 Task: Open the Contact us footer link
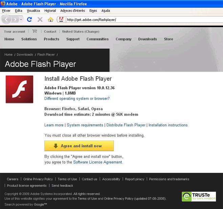coord(89,179)
